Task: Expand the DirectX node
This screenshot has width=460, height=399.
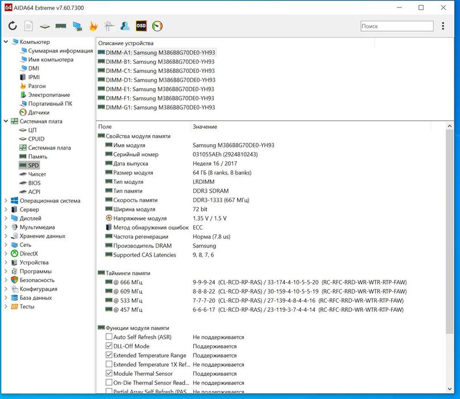Action: pyautogui.click(x=6, y=254)
